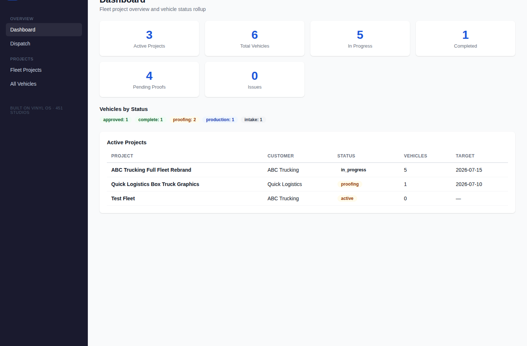This screenshot has width=527, height=346.
Task: Open the All Vehicles page
Action: [x=44, y=84]
